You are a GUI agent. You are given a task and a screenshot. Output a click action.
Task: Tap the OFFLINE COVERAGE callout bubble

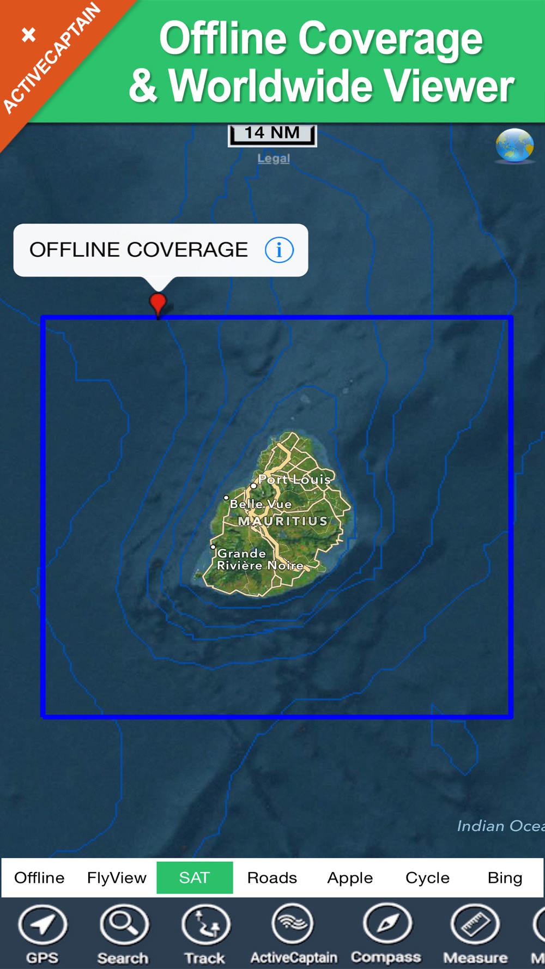161,250
